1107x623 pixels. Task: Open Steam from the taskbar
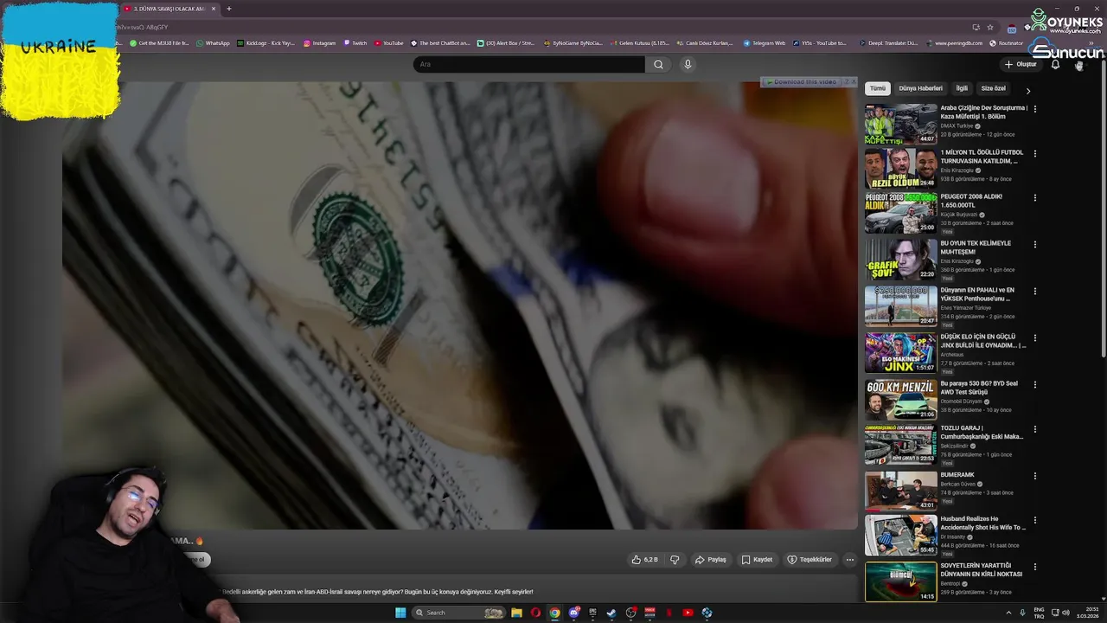coord(611,613)
